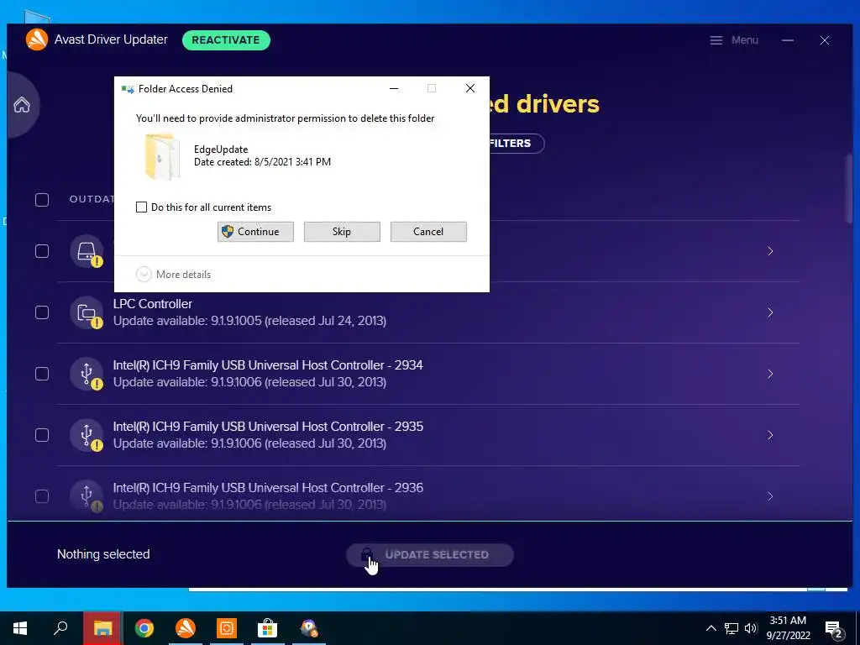Click USB icon for Host Controller 2935
Screen dimensions: 860x645
87,436
